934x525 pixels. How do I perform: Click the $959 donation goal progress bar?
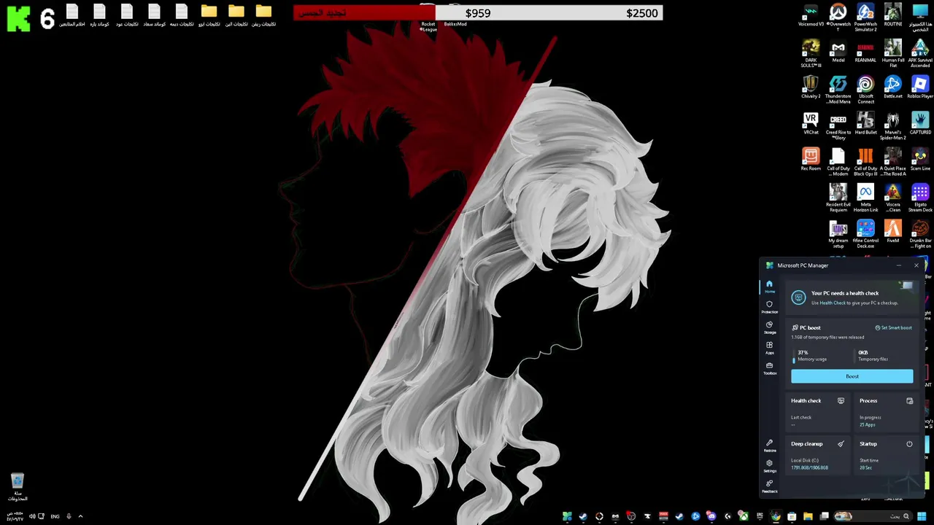point(478,12)
